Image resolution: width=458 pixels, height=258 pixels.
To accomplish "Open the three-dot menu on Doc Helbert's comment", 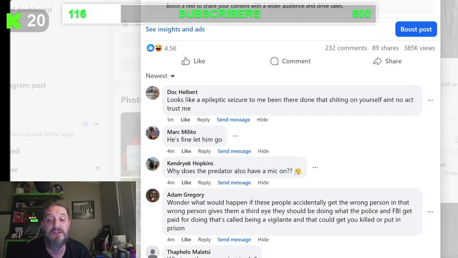I will (x=430, y=100).
